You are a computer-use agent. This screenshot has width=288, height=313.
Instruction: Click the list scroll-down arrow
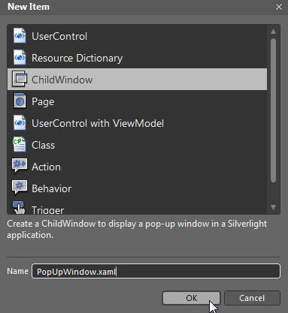tap(274, 207)
